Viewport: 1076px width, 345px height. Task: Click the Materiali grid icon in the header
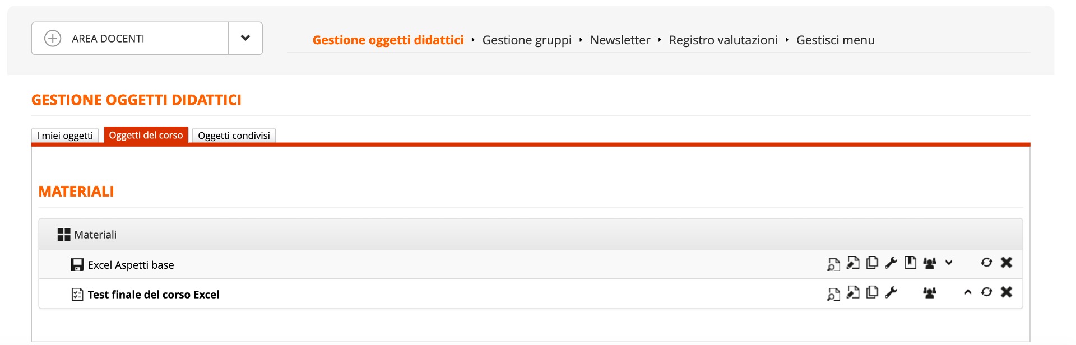pyautogui.click(x=63, y=234)
